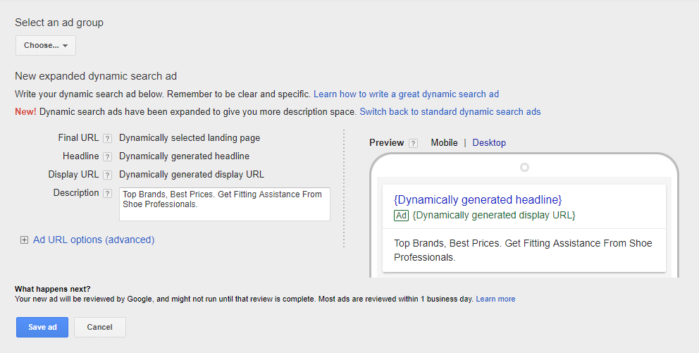Screen dimensions: 699x353
Task: Click the help icon beside Final URL
Action: [107, 138]
